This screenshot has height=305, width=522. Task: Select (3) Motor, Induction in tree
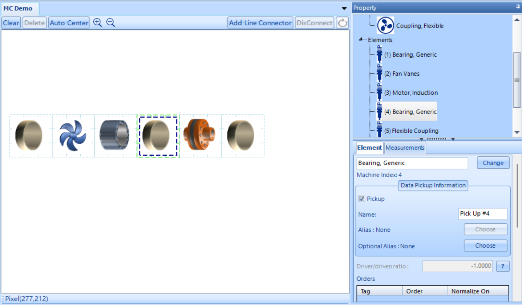coord(411,93)
